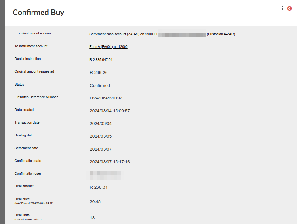Click the dark gray left sidebar strip
This screenshot has height=224, width=297.
tap(2, 112)
